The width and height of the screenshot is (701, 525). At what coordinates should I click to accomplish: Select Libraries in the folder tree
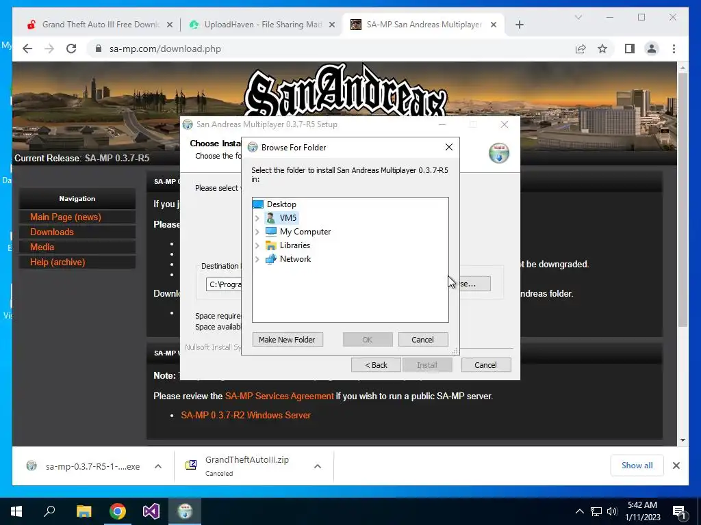(294, 245)
